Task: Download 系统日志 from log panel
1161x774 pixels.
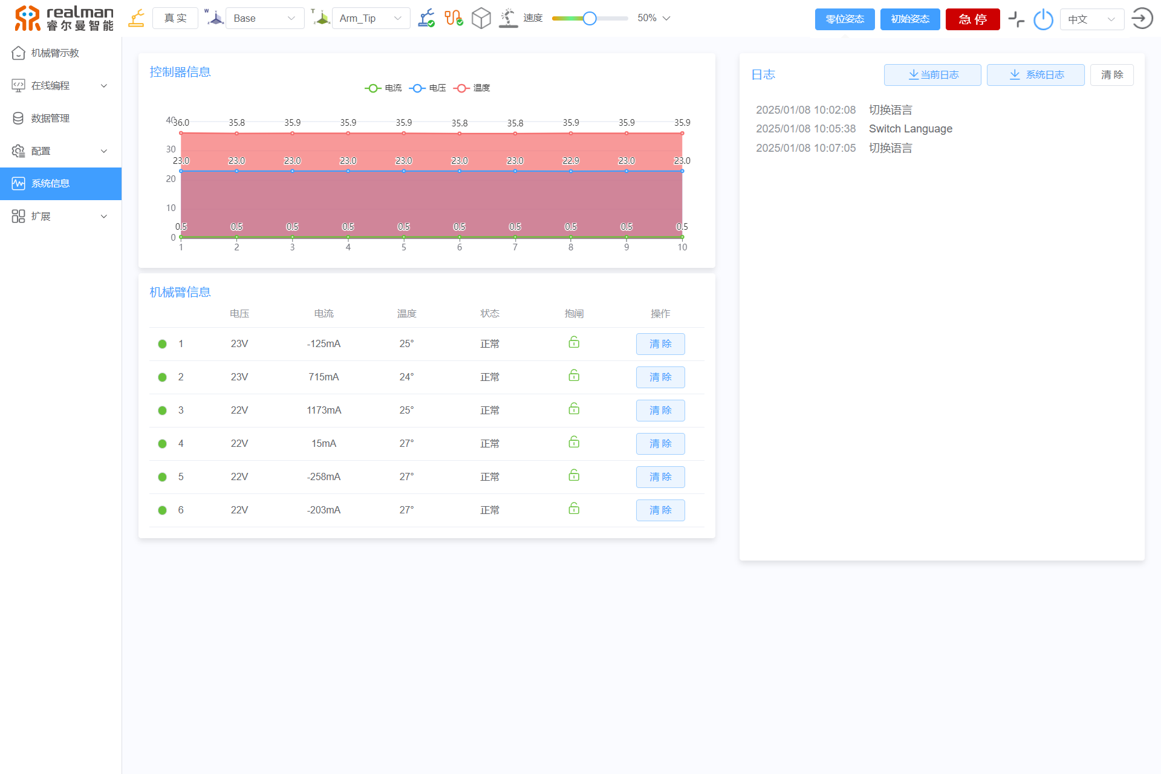Action: pos(1035,75)
